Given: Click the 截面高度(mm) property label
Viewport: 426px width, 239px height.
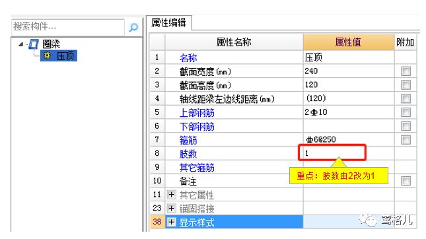Looking at the screenshot, I should tap(205, 85).
